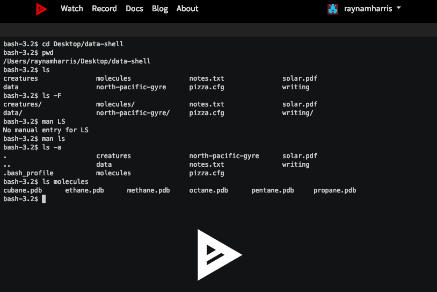Click the 'cd Desktop/data-shell' command line
Image resolution: width=437 pixels, height=292 pixels.
(x=63, y=44)
